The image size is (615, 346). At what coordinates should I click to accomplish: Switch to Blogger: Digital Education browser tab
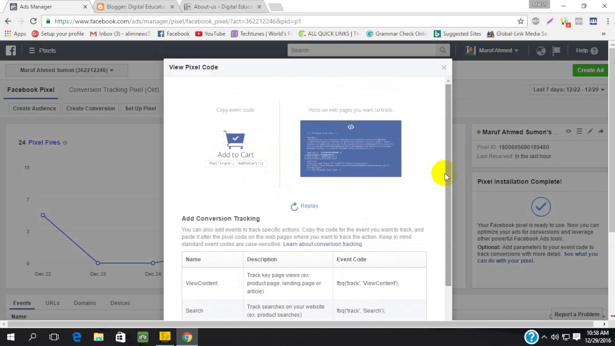(135, 7)
